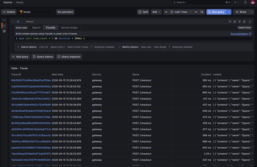
Task: Sort by Trace ID column header
Action: tap(16, 74)
